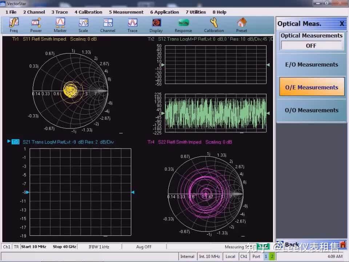Click the Freq toolbar icon

click(14, 25)
